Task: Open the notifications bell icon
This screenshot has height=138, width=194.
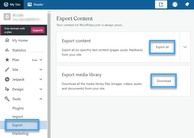Action: 187,5
